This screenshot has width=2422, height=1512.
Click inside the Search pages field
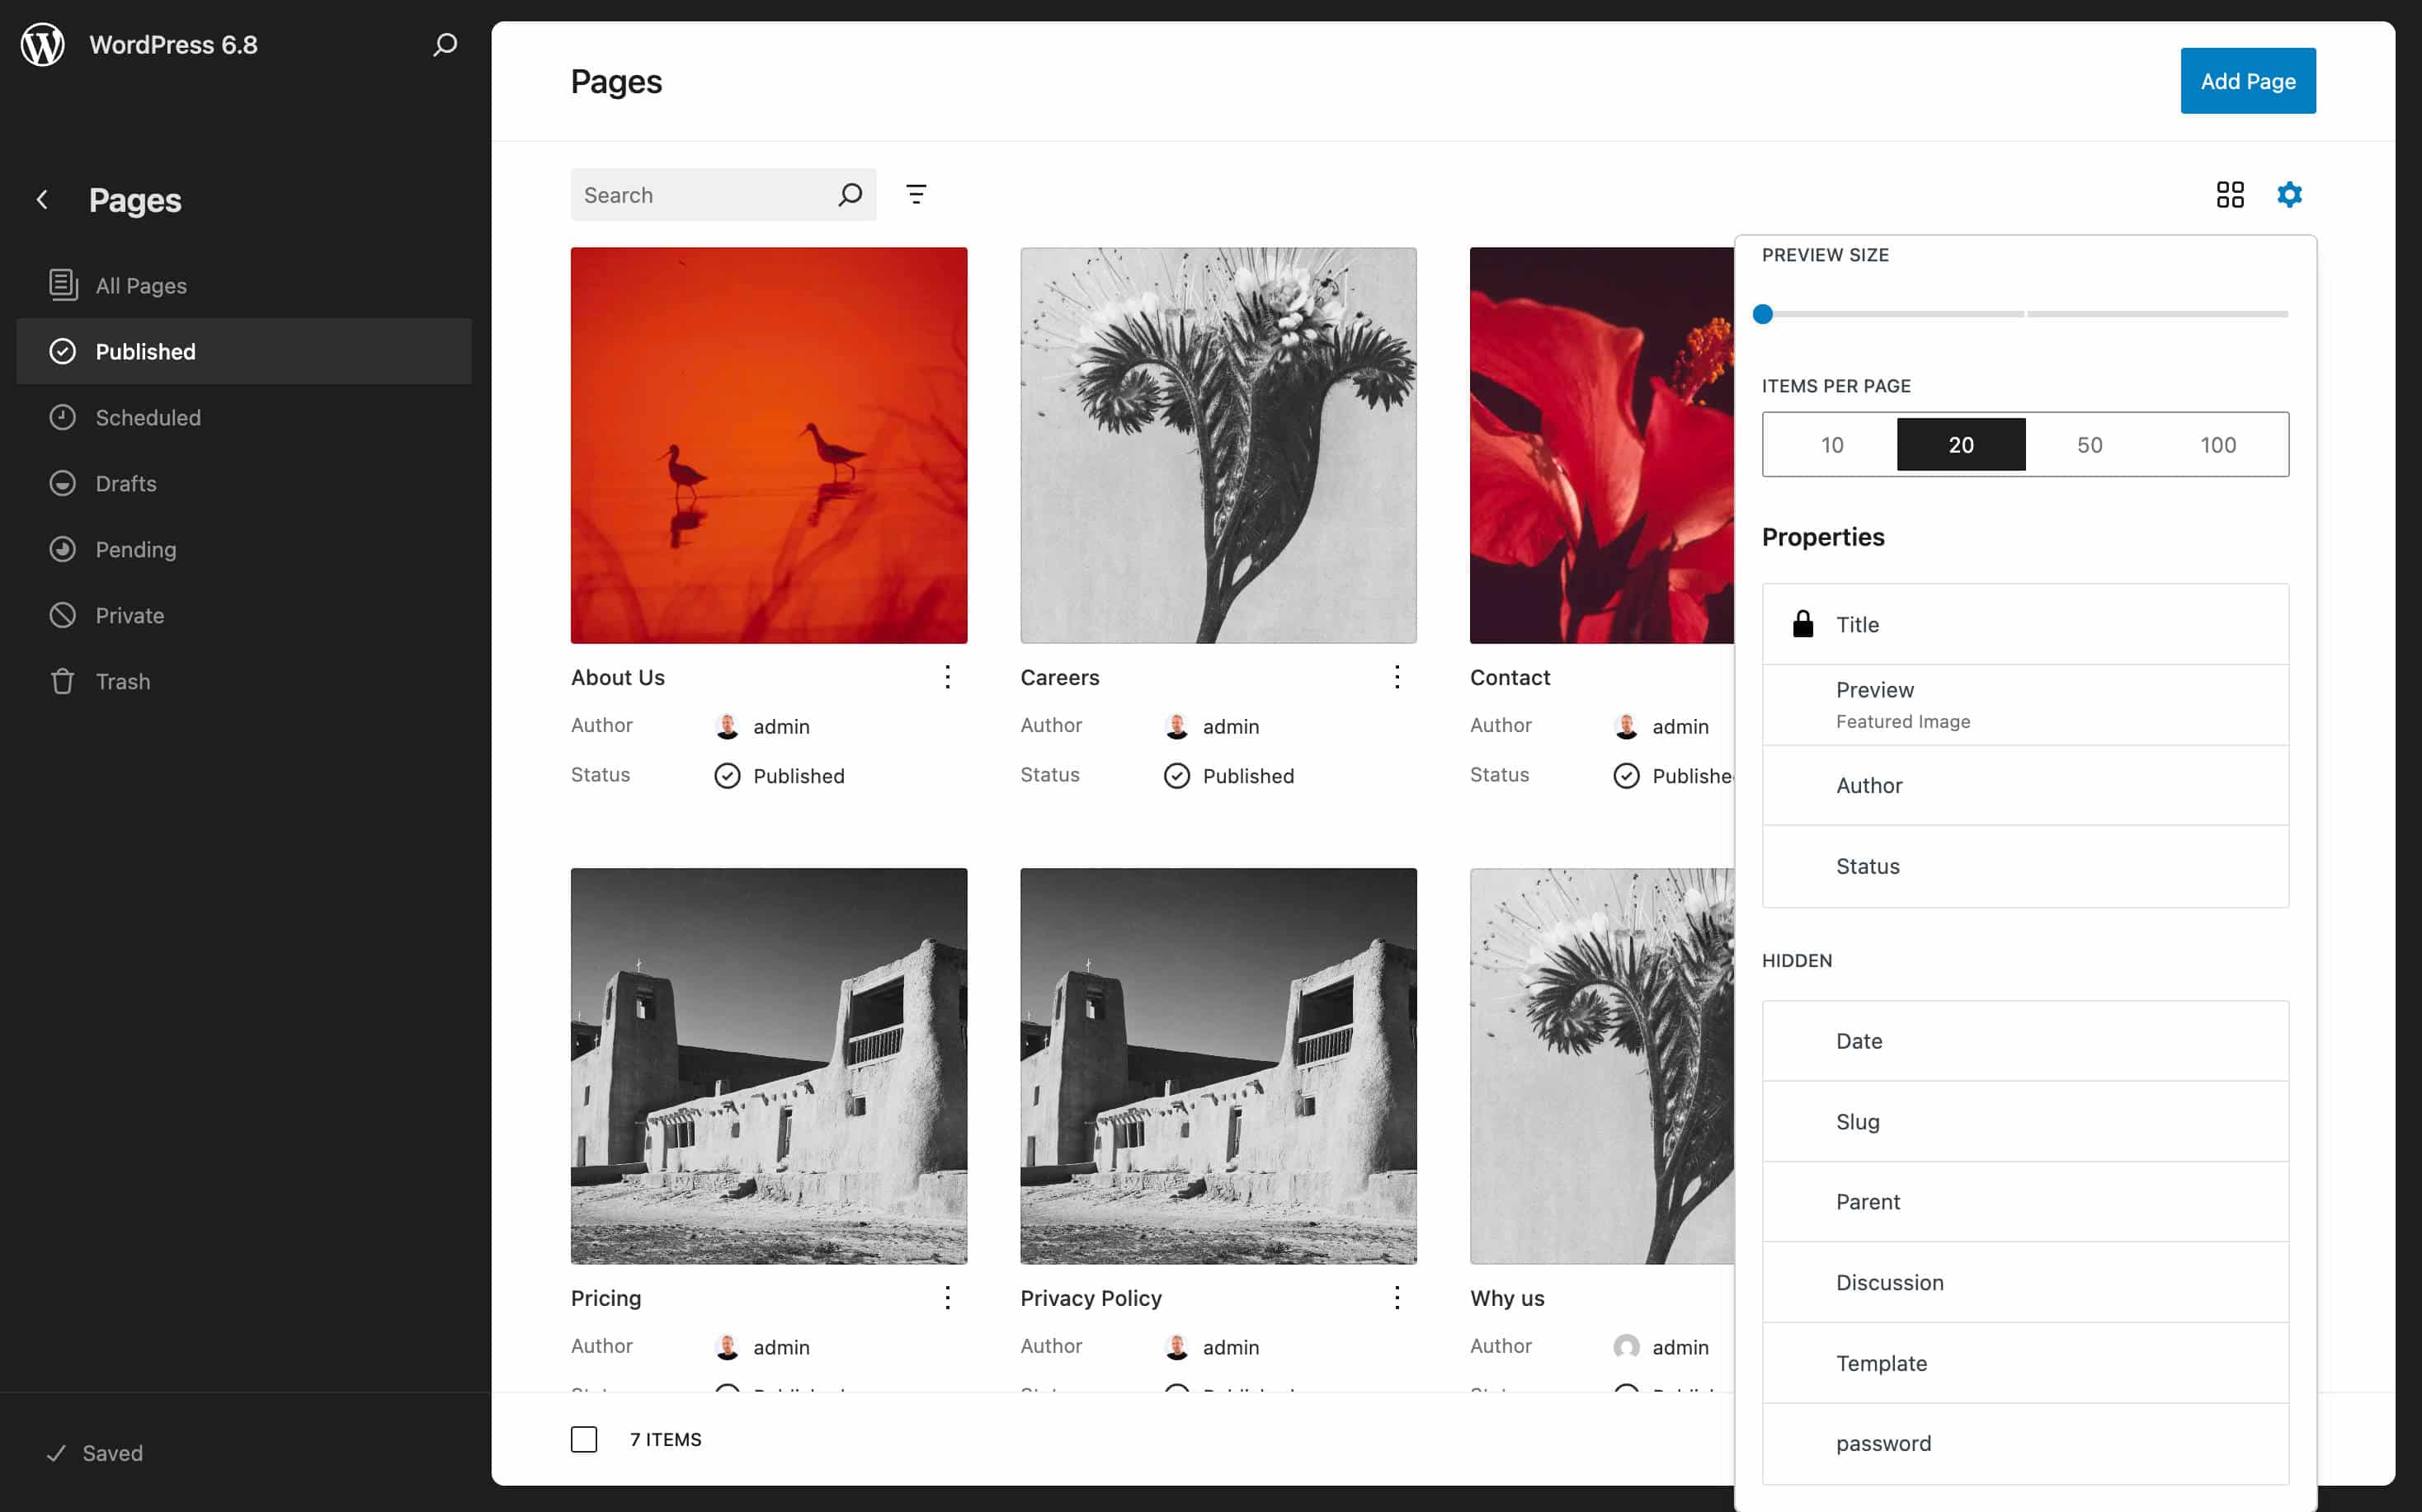[x=700, y=194]
